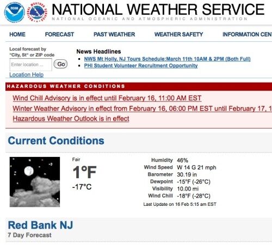Open the Hazardous Weather Outlook link
The image size is (272, 246).
71,119
